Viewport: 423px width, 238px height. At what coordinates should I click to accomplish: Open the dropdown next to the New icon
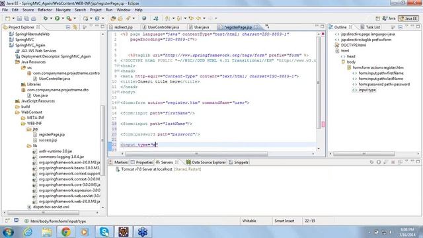click(13, 19)
